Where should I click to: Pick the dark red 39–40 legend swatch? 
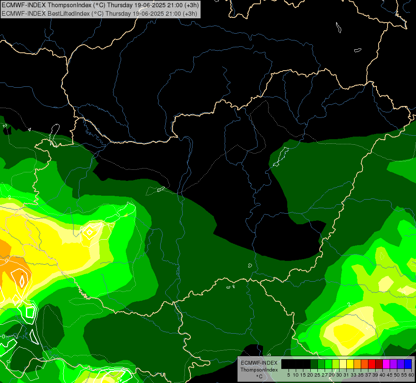tap(379, 364)
